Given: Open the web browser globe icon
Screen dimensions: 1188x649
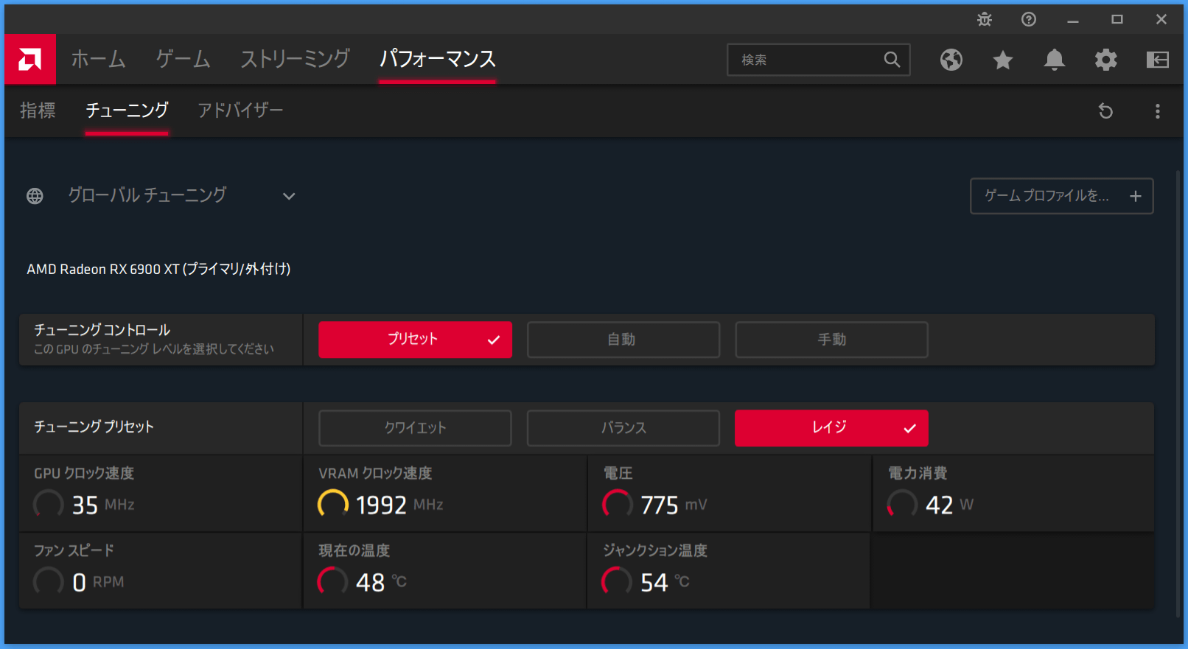Looking at the screenshot, I should pyautogui.click(x=951, y=60).
